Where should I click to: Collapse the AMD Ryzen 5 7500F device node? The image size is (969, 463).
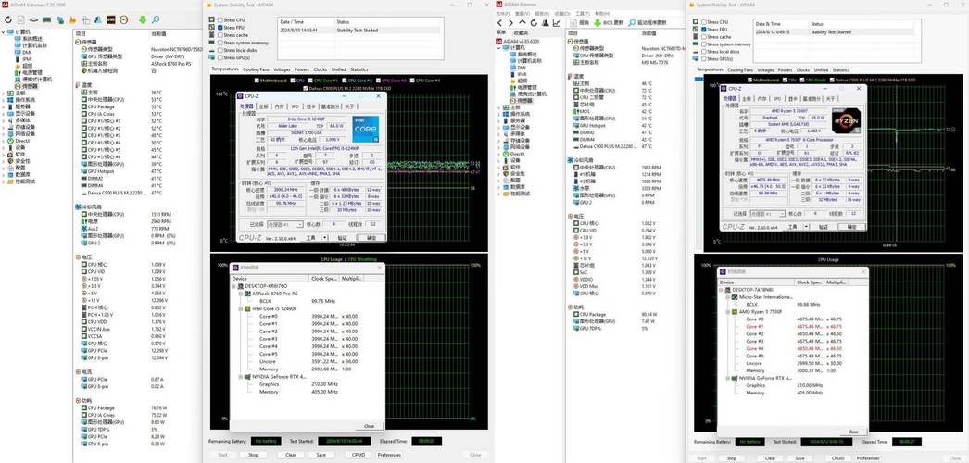point(727,312)
